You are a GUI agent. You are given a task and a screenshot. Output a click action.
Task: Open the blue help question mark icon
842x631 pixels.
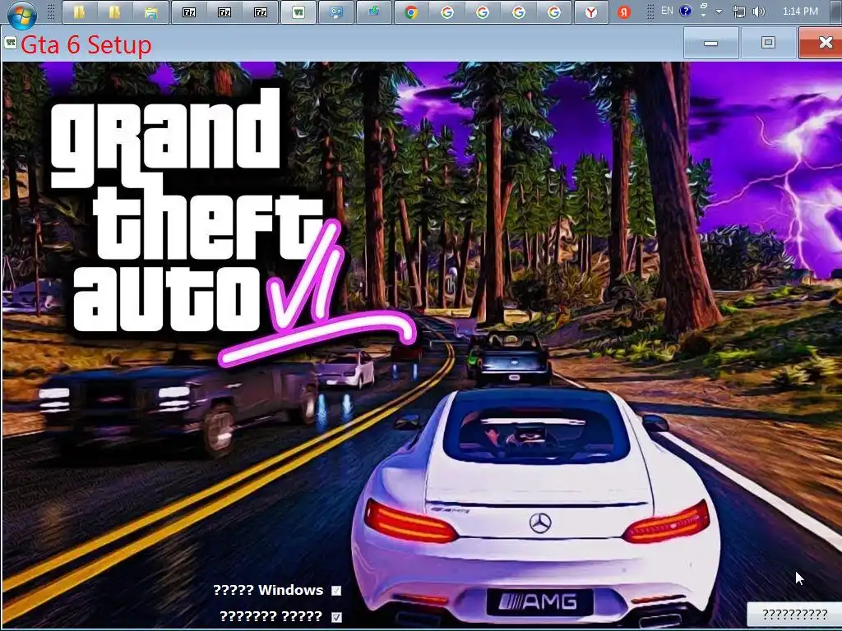coord(686,11)
